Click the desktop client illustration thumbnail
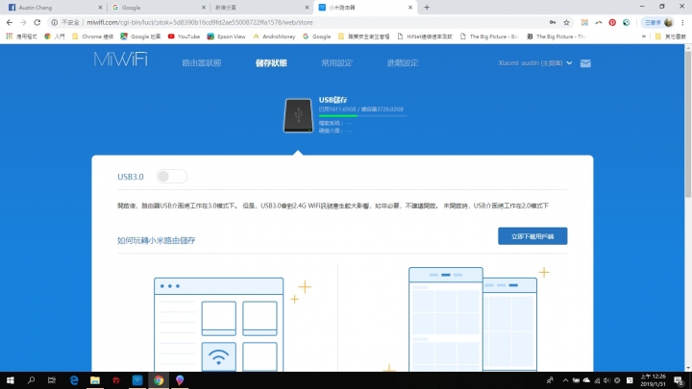The height and width of the screenshot is (389, 692). coord(219,325)
